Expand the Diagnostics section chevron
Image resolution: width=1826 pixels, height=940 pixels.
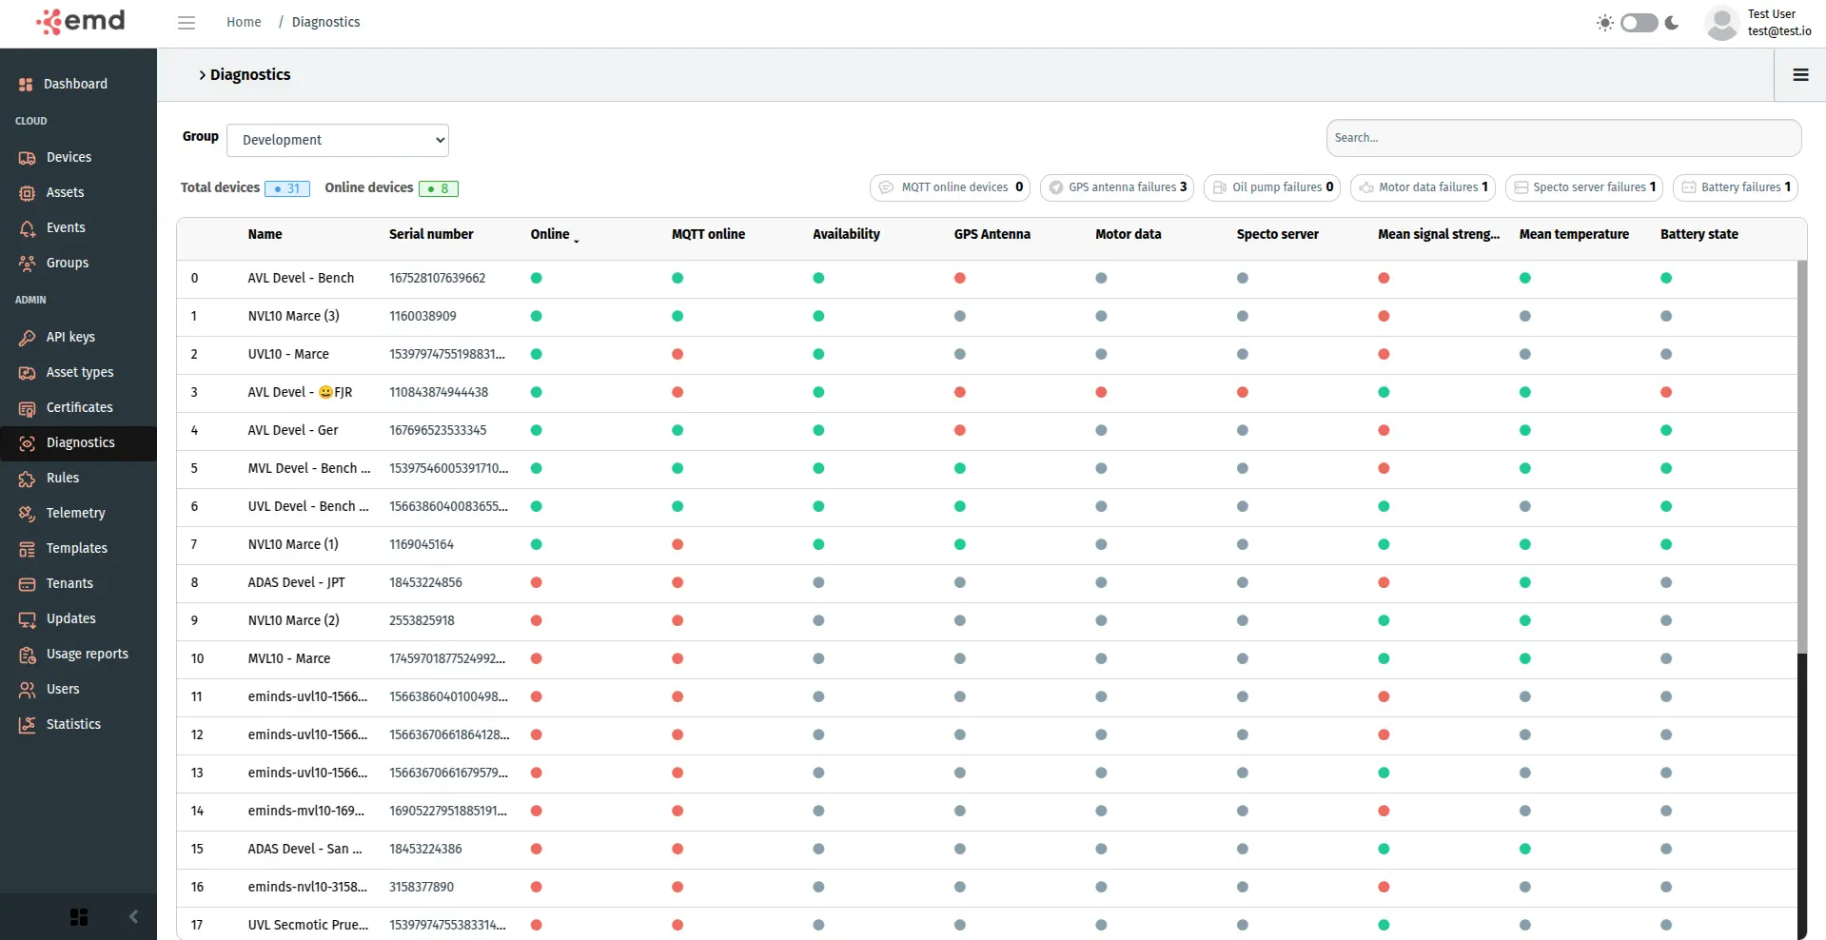coord(203,75)
